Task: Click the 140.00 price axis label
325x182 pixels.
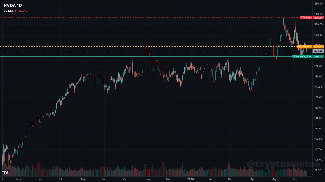Action: click(x=318, y=118)
